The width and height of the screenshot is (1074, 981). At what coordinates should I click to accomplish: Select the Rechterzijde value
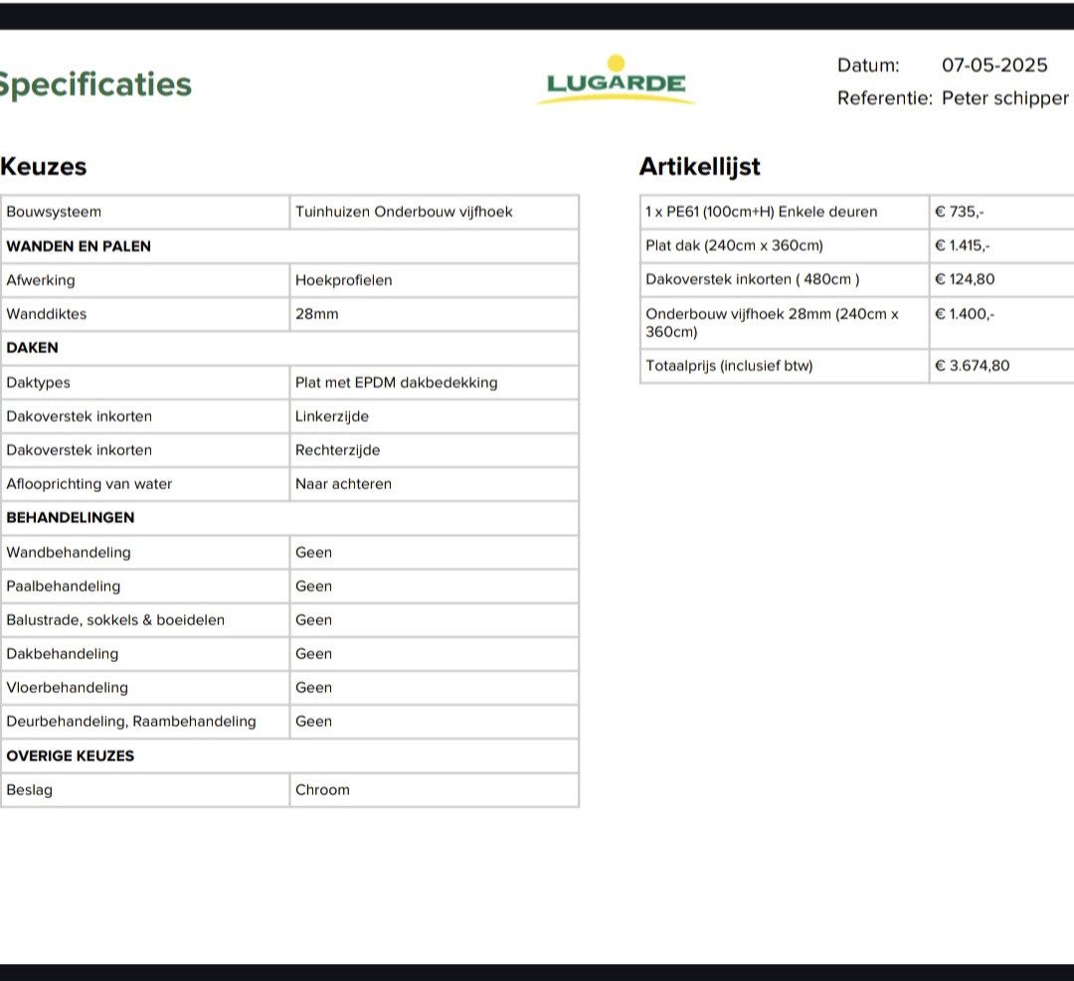[337, 450]
